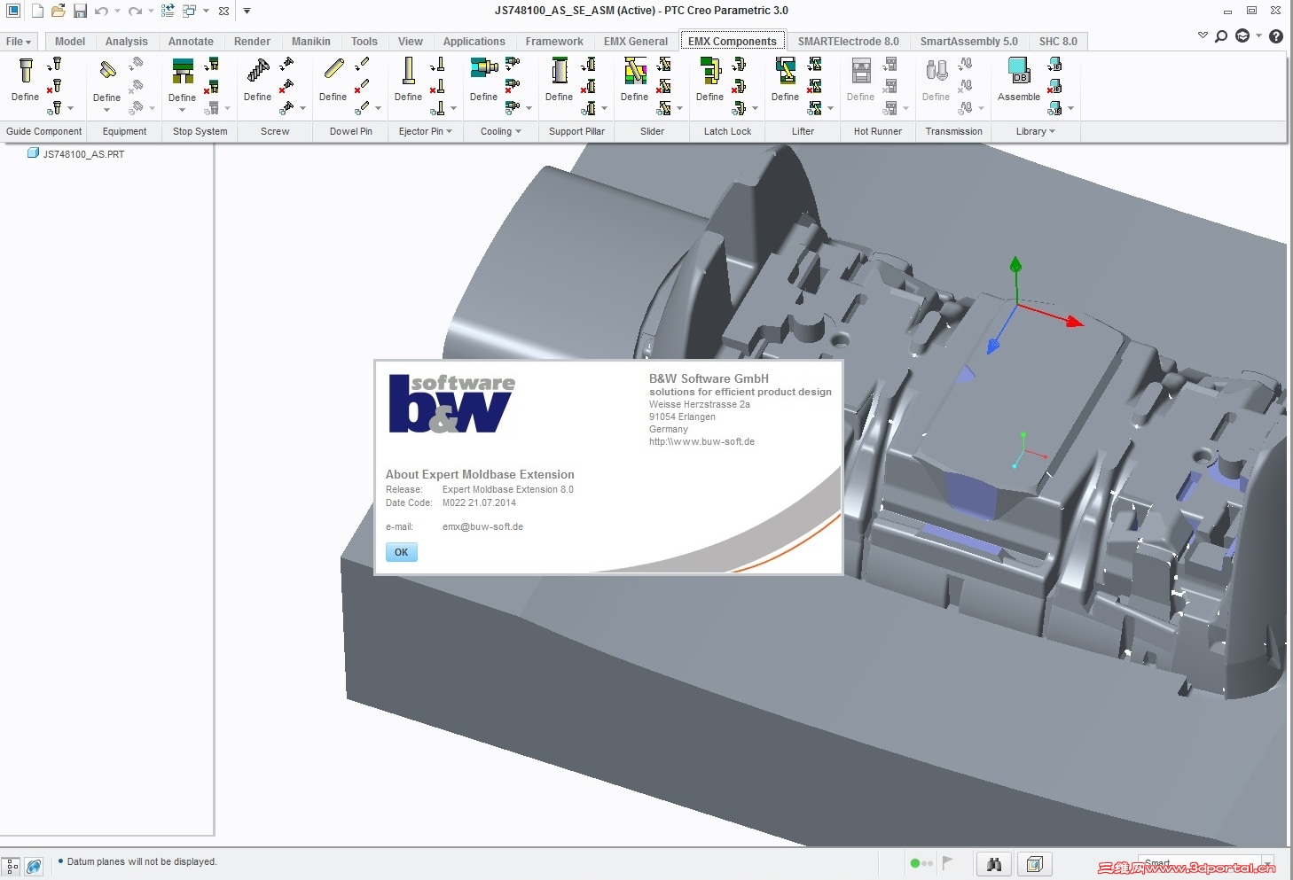
Task: Switch to the EMX General tab
Action: click(x=636, y=42)
